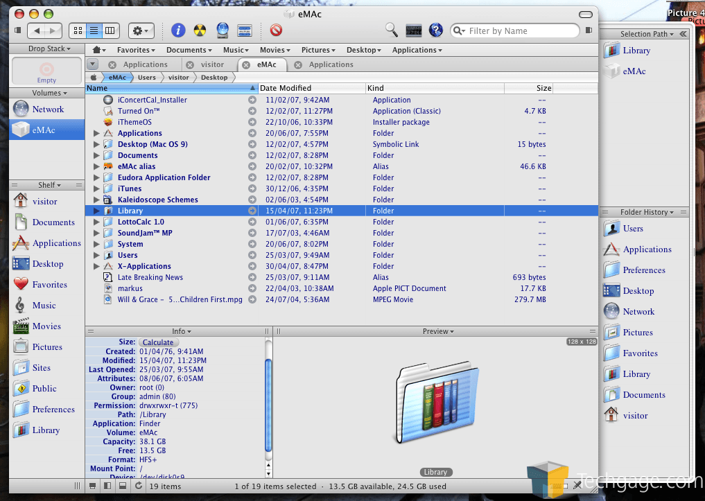Click the magnifying glass find icon
Image resolution: width=705 pixels, height=501 pixels.
tap(392, 30)
